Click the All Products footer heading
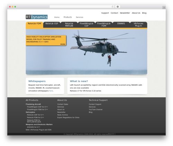The height and width of the screenshot is (146, 173). tap(32, 100)
